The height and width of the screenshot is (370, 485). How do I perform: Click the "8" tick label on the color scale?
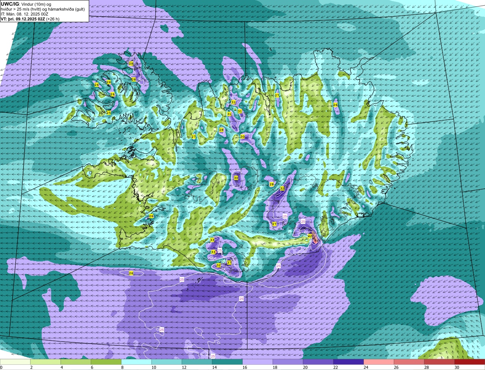click(122, 367)
